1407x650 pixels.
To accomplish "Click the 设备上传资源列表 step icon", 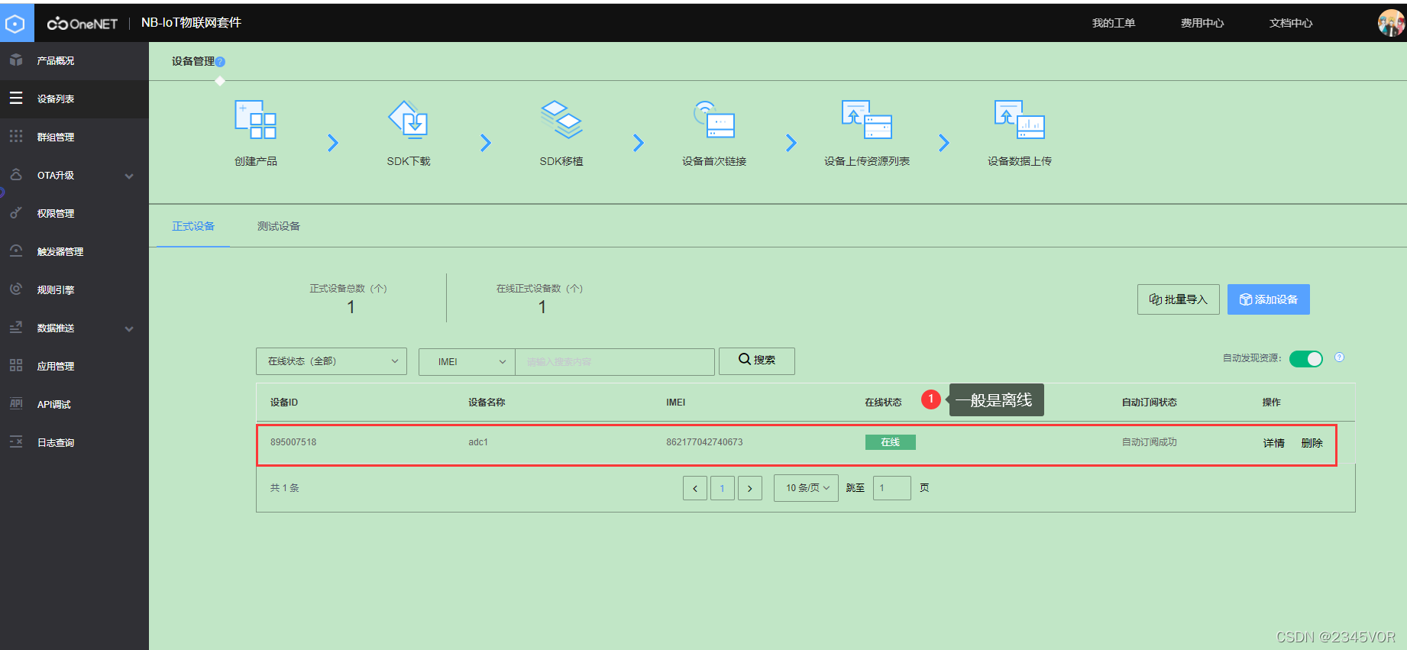I will coord(867,120).
